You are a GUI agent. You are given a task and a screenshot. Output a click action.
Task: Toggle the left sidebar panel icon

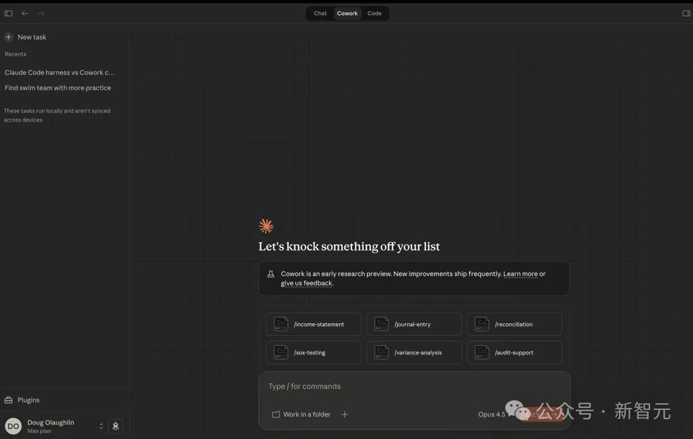(9, 13)
